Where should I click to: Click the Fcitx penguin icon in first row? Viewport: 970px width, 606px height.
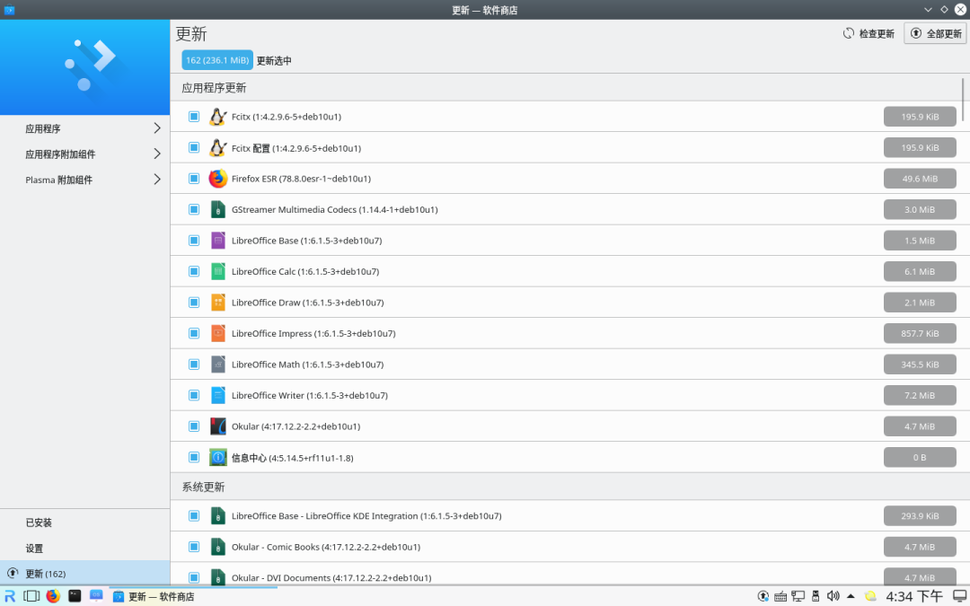coord(217,116)
